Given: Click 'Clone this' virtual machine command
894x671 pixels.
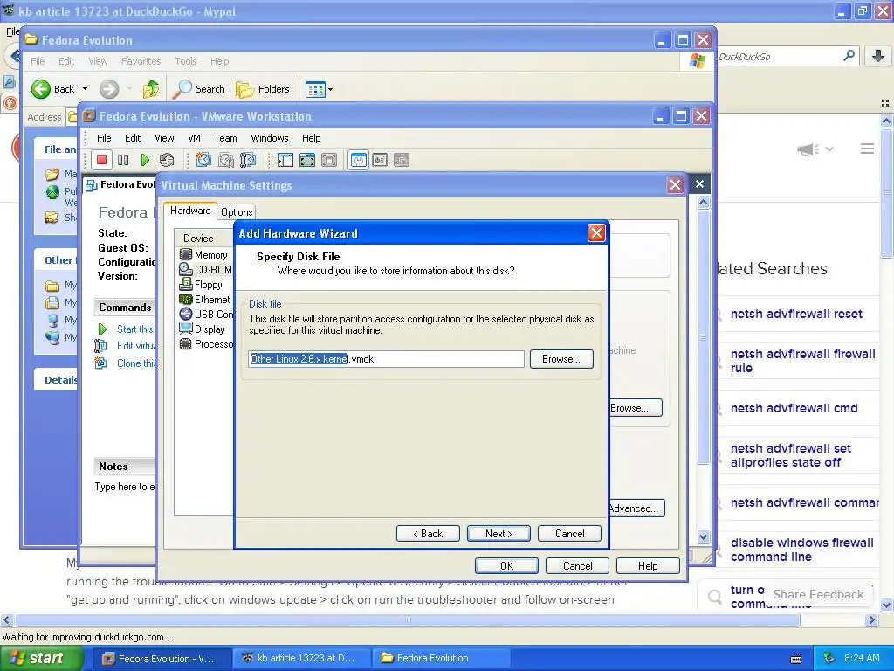Looking at the screenshot, I should 136,363.
